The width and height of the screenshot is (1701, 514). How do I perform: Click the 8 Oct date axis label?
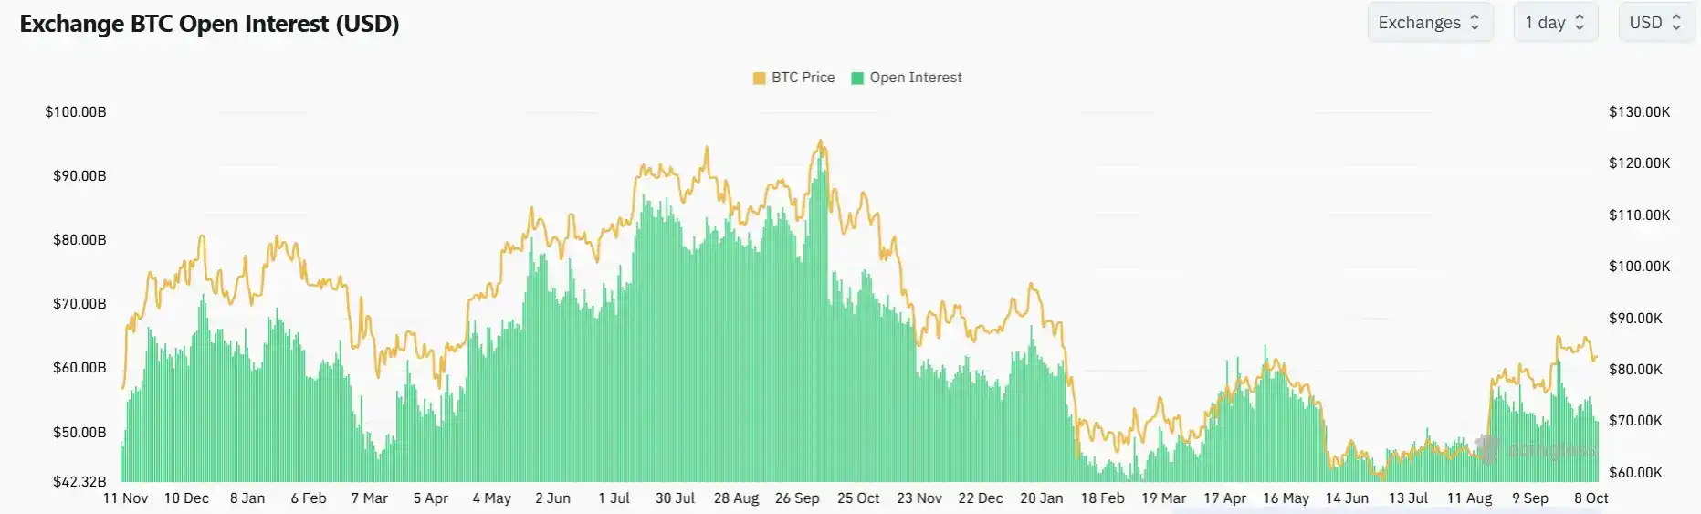[1591, 498]
